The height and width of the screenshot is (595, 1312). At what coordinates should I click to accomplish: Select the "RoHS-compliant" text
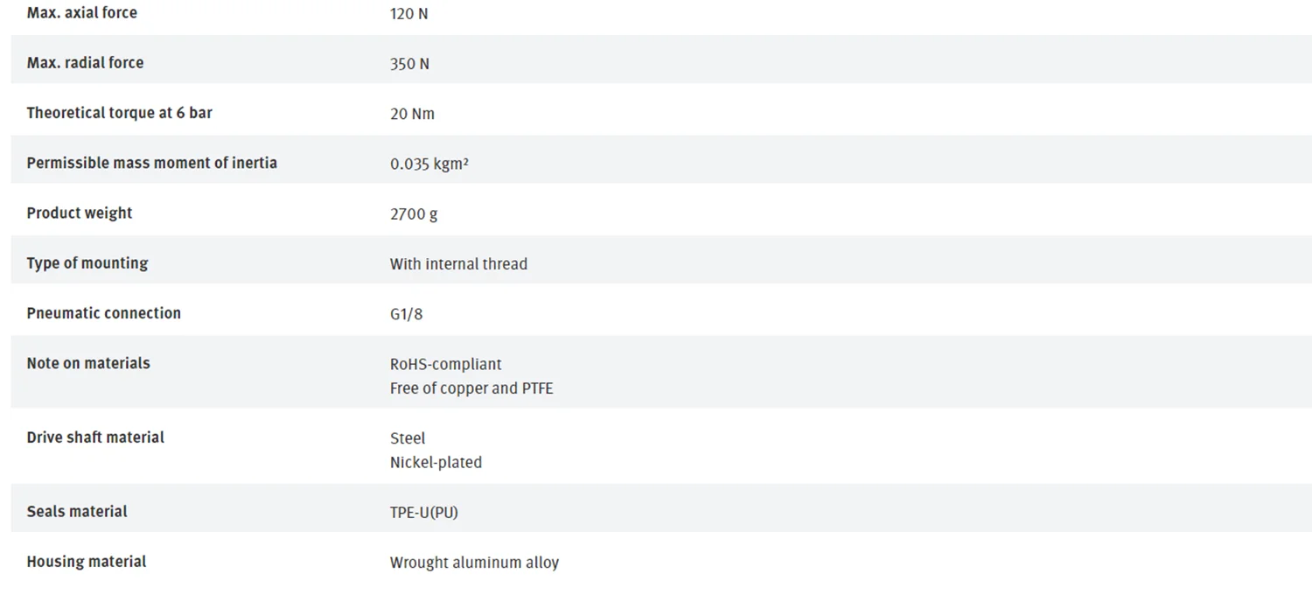[x=446, y=364]
